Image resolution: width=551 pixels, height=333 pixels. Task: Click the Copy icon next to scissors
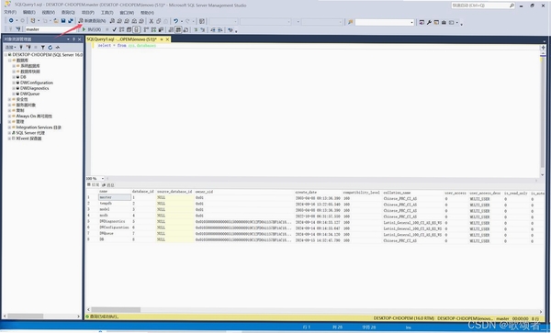(159, 21)
